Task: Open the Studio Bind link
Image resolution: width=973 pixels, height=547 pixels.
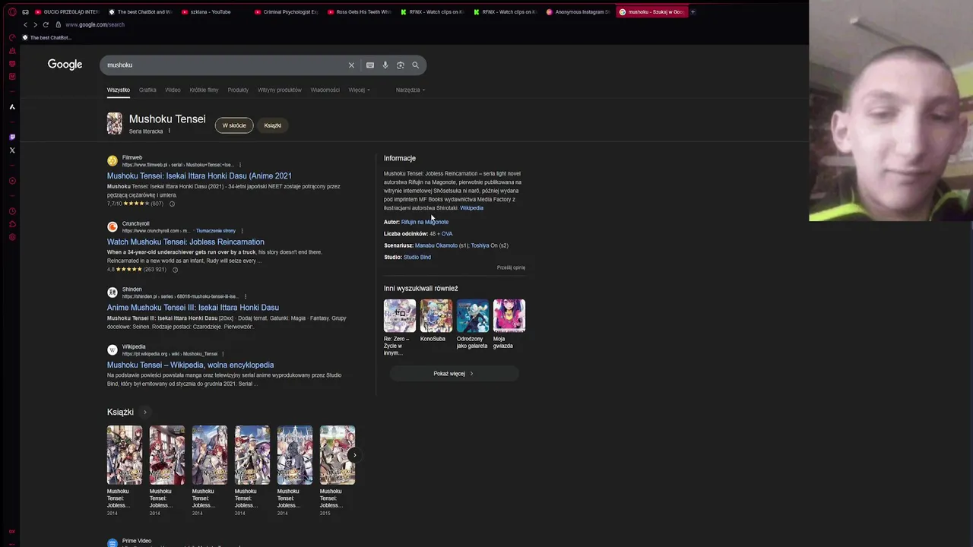Action: click(417, 257)
